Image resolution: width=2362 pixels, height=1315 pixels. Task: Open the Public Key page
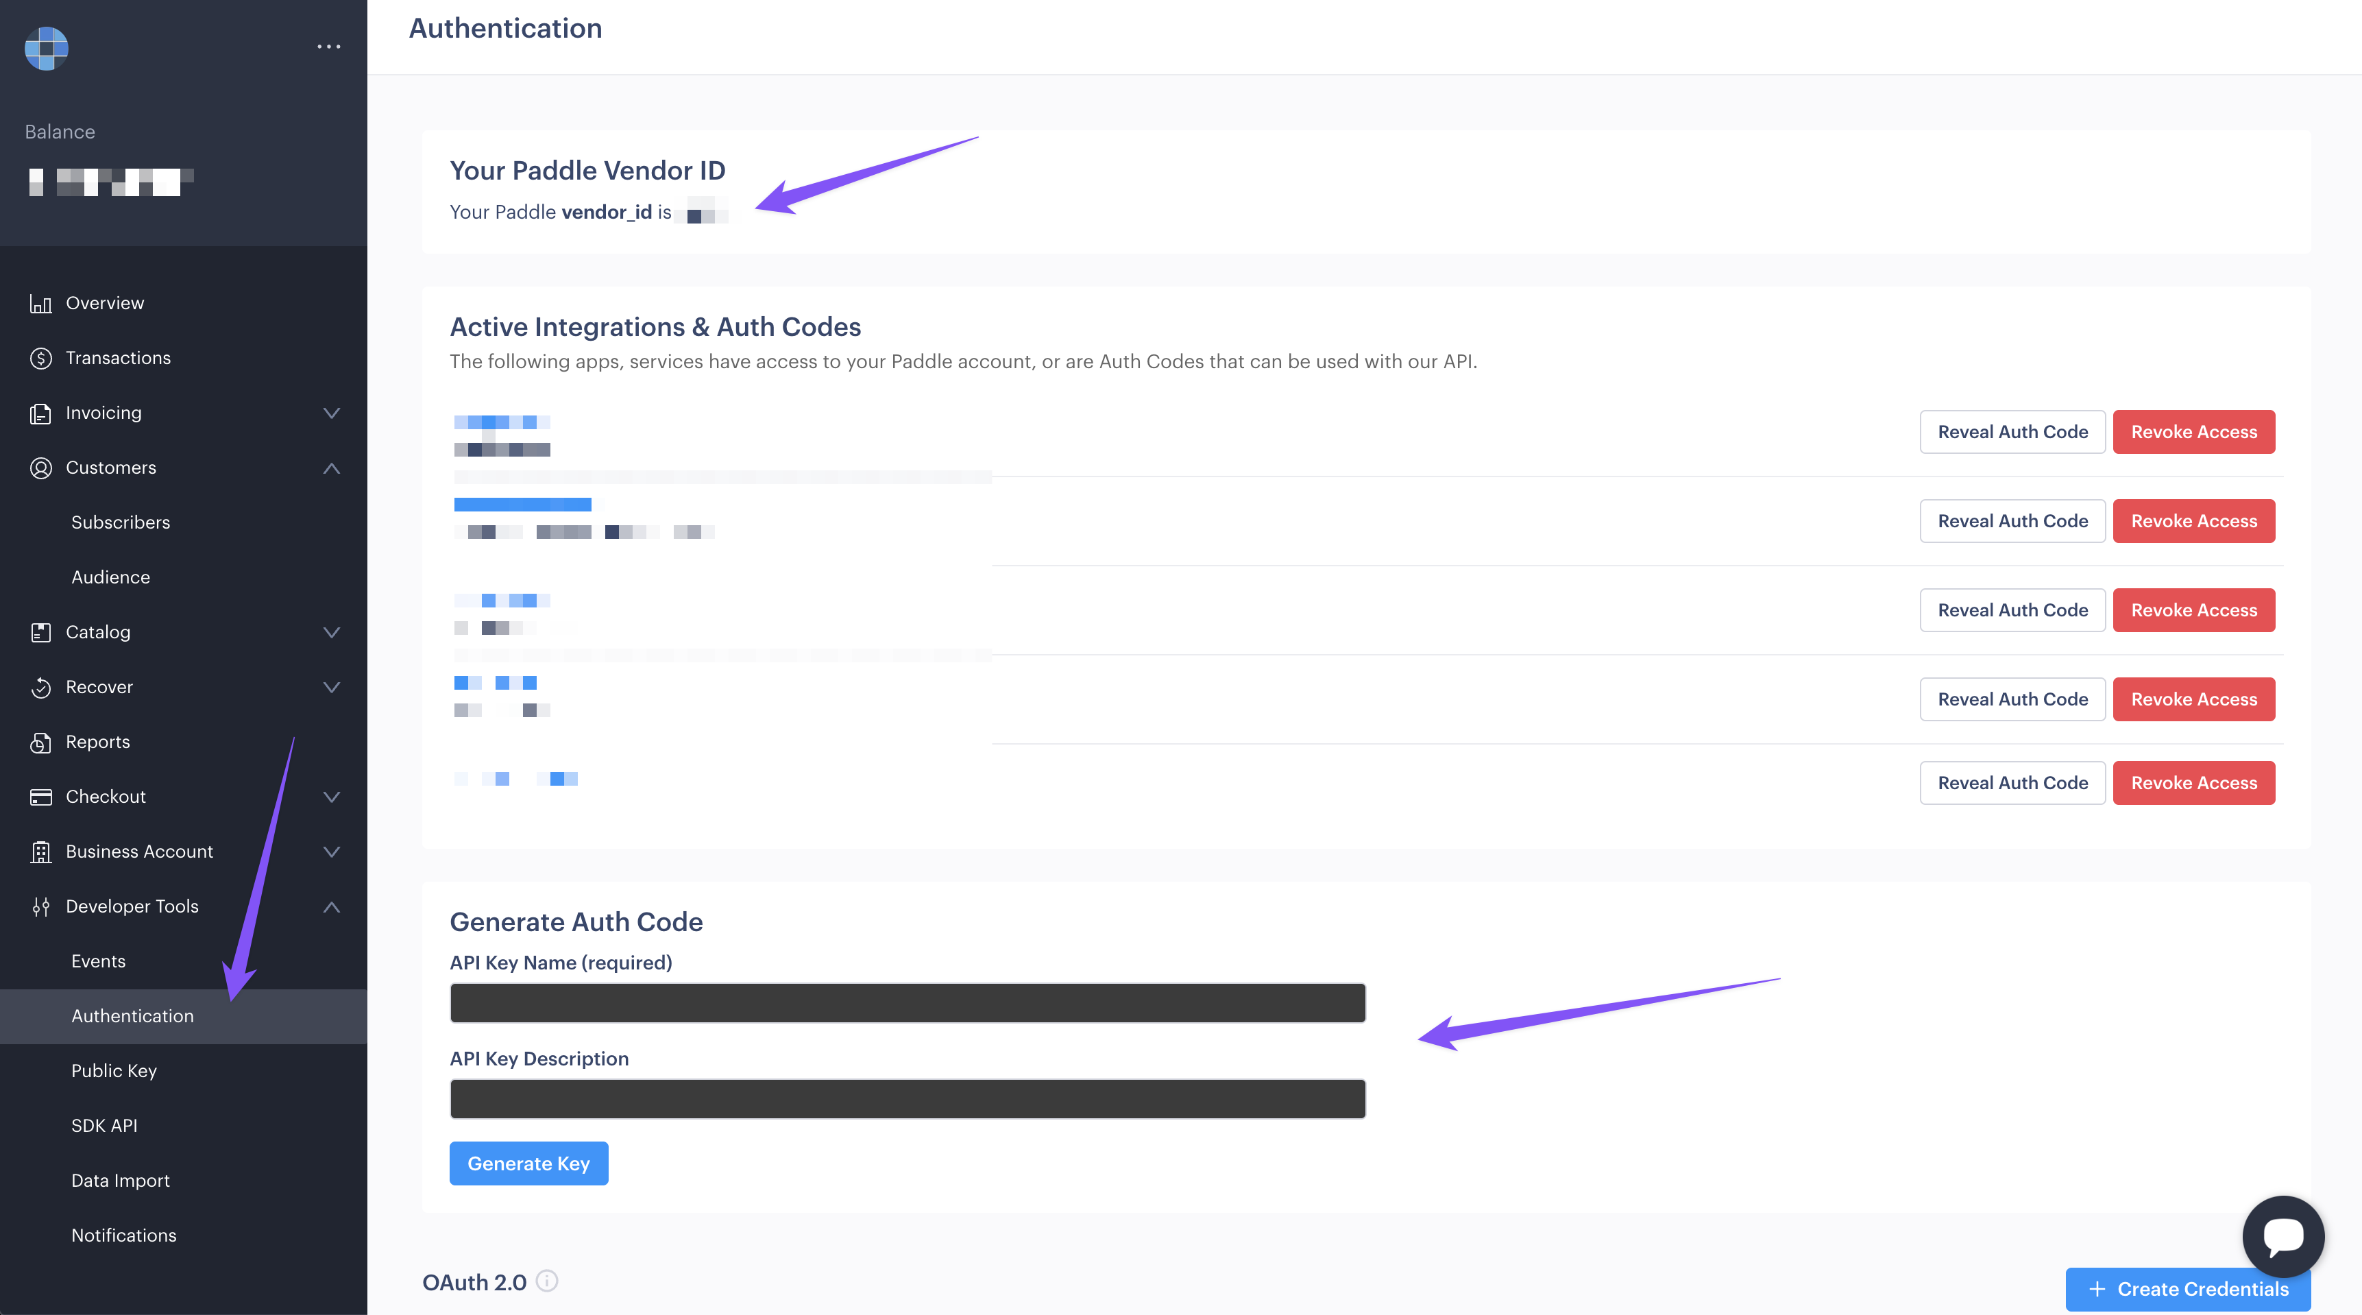114,1071
